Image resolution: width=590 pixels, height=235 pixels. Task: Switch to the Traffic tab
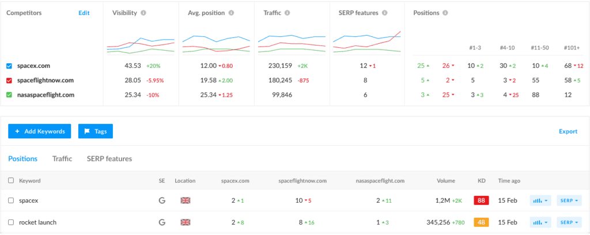pyautogui.click(x=62, y=159)
